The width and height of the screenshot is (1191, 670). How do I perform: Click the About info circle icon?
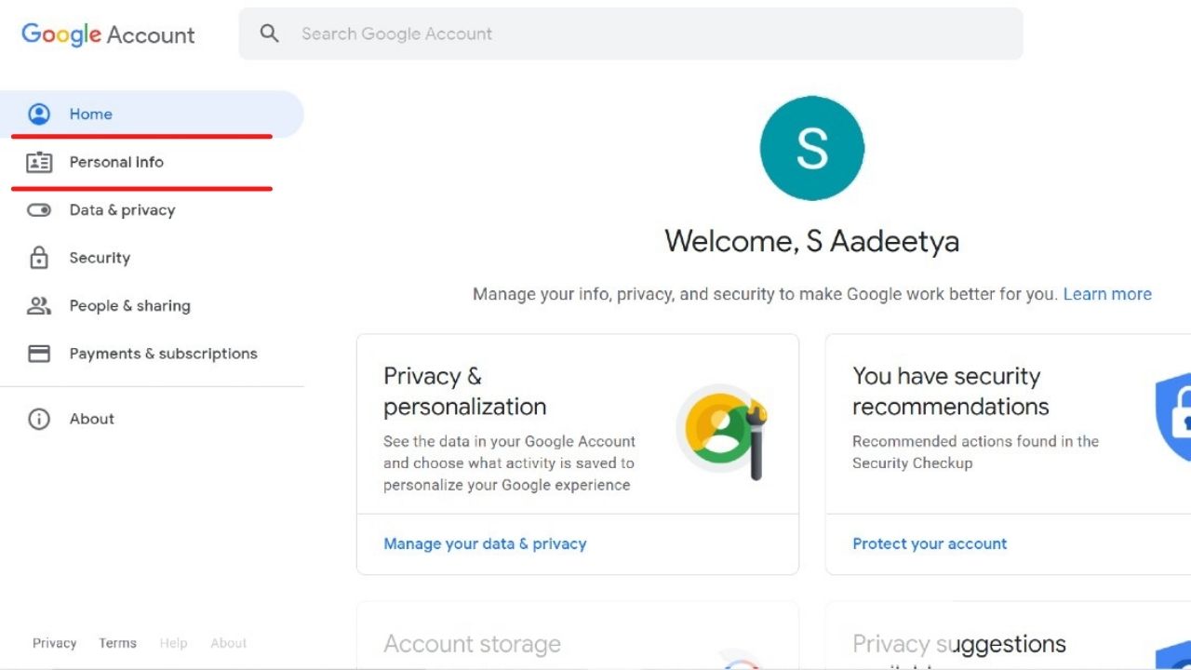click(39, 419)
